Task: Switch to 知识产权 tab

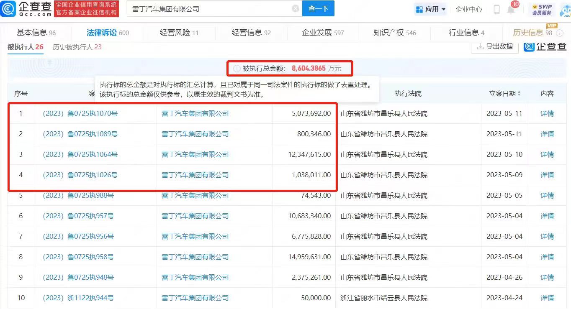Action: coord(395,33)
